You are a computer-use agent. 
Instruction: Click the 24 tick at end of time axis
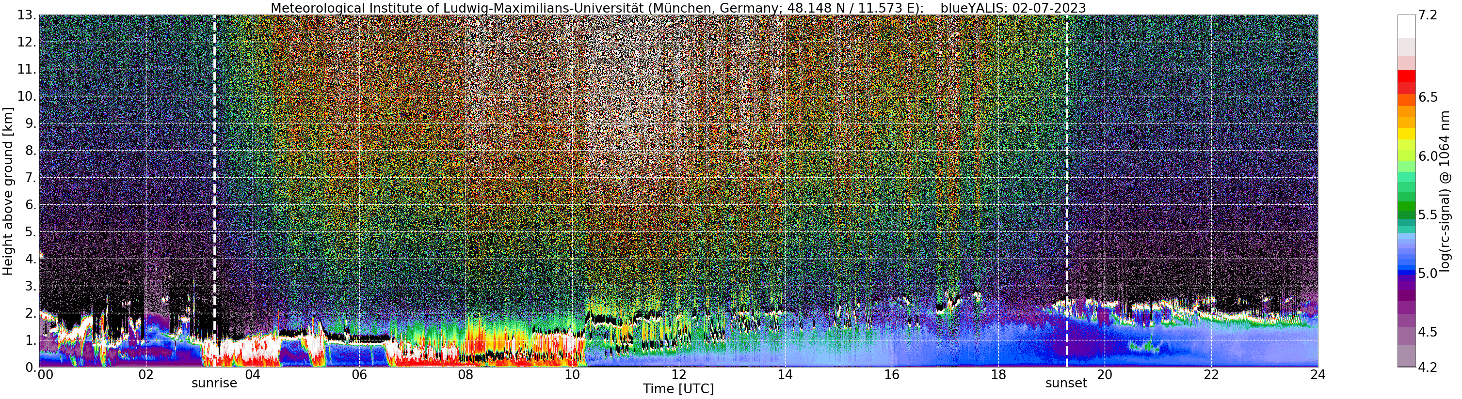pyautogui.click(x=1318, y=375)
